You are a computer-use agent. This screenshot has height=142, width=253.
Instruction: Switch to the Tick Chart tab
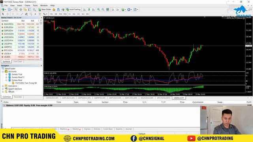pyautogui.click(x=17, y=62)
